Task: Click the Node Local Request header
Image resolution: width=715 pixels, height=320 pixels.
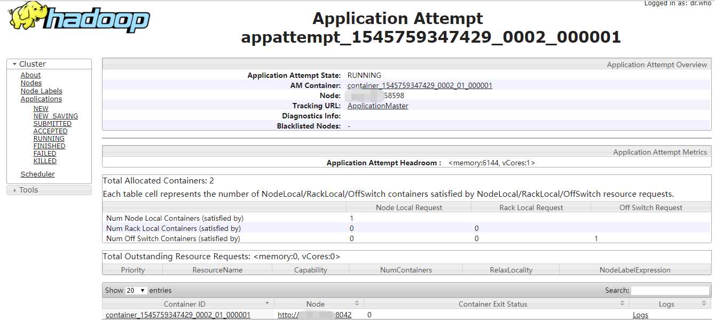Action: pos(409,207)
